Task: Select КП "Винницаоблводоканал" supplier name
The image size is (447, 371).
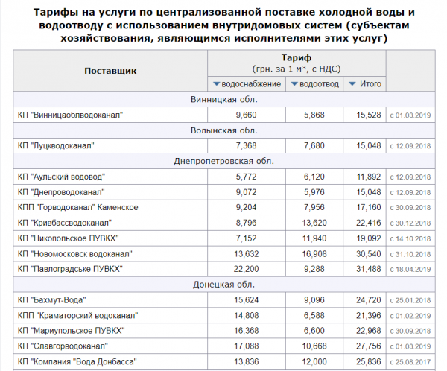Action: point(69,115)
